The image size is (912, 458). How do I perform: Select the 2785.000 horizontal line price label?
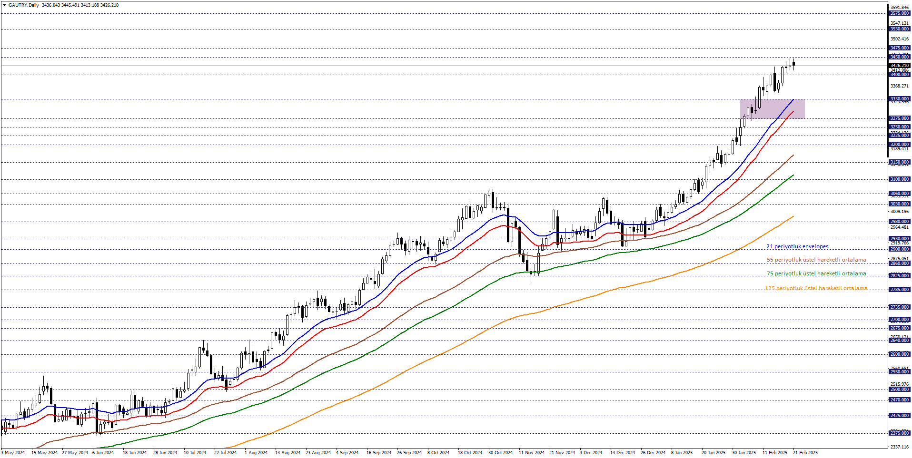900,290
